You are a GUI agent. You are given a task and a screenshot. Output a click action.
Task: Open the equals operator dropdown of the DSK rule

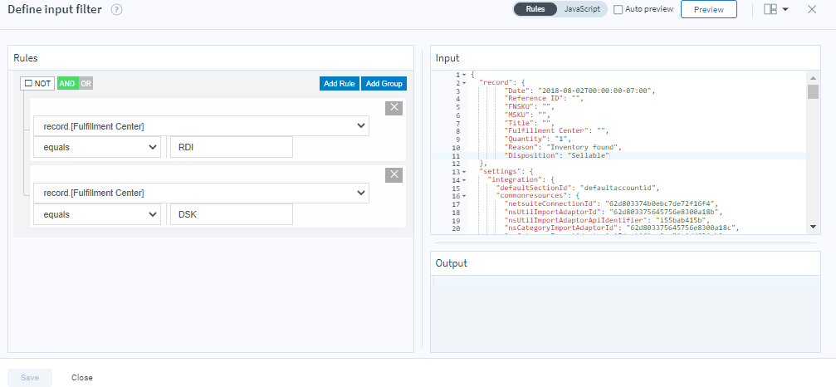(x=97, y=214)
